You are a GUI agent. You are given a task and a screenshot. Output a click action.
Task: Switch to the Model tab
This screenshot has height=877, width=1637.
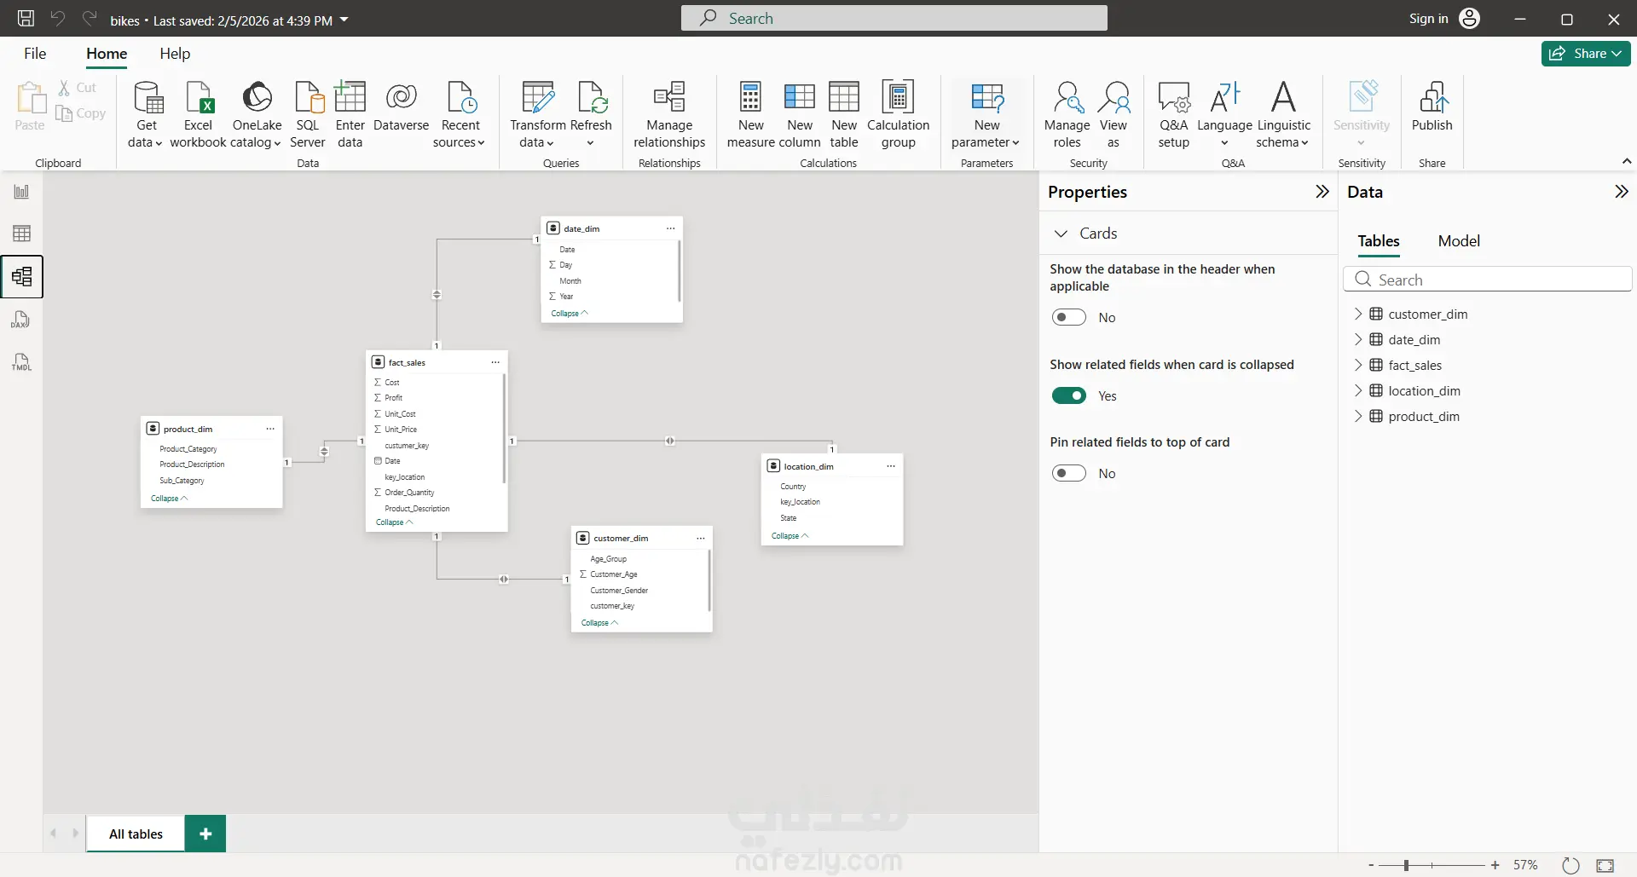pyautogui.click(x=1459, y=241)
